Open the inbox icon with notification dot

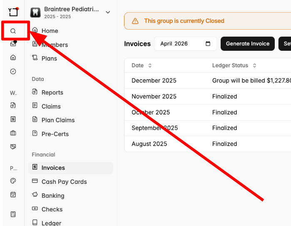click(13, 44)
